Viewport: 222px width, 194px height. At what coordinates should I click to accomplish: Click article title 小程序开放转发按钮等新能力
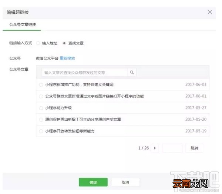70,131
